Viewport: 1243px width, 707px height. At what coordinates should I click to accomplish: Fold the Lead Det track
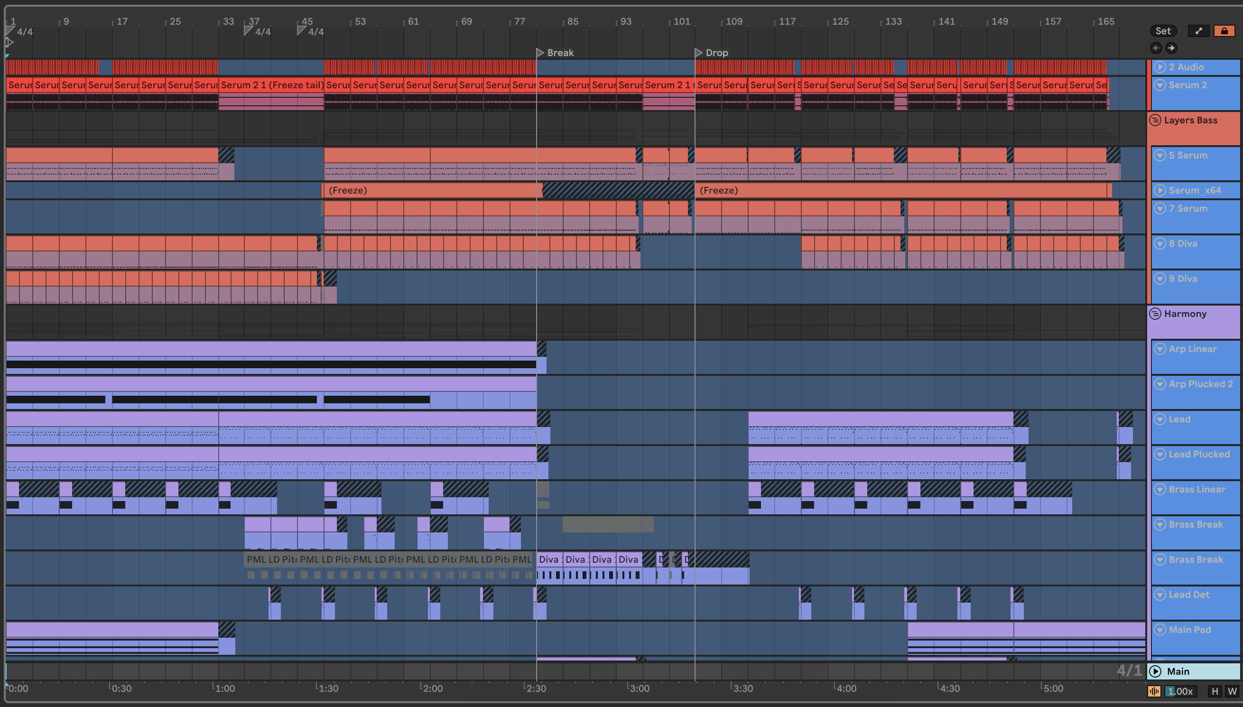pyautogui.click(x=1160, y=595)
